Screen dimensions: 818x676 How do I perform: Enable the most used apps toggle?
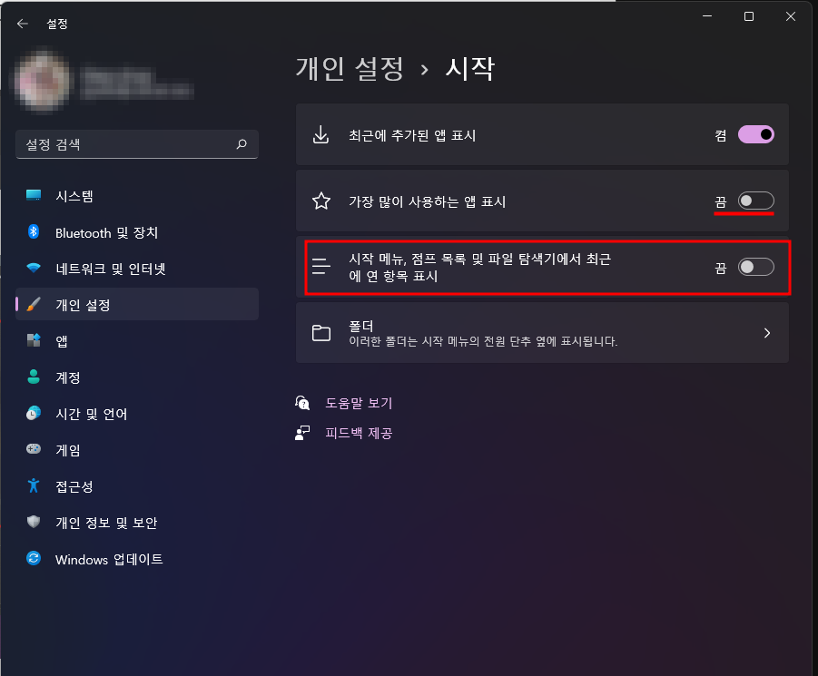tap(756, 201)
